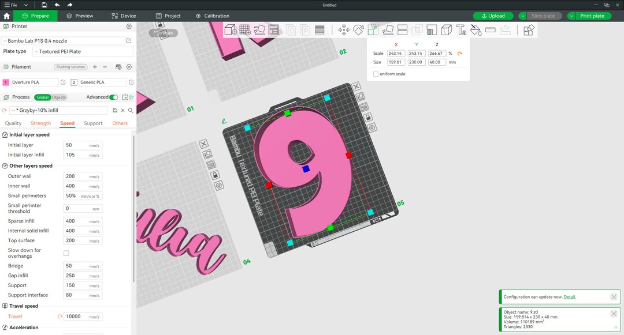Activate the Rotate tool
Image resolution: width=624 pixels, height=335 pixels.
tap(359, 29)
